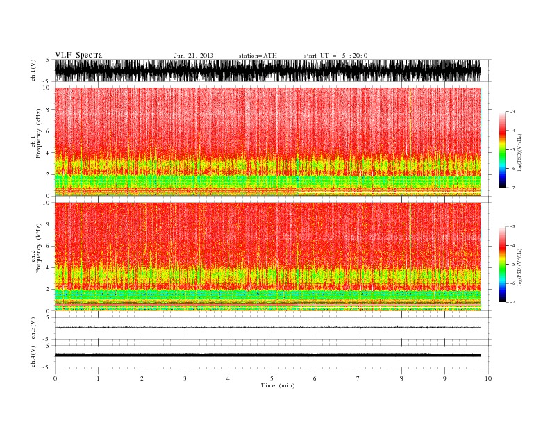Screen dimensions: 550x425
Task: Click the ch.2 'log(PSD)(V²/Hz)' colorbar label
Action: pos(519,267)
